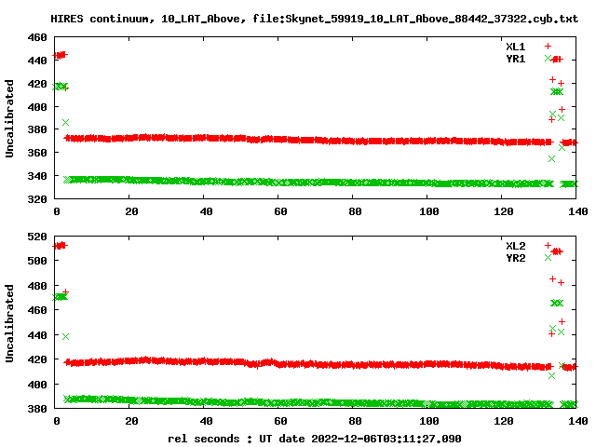Viewport: 596px width, 447px height.
Task: Click the green cross marker beside YR1 legend
Action: 548,59
